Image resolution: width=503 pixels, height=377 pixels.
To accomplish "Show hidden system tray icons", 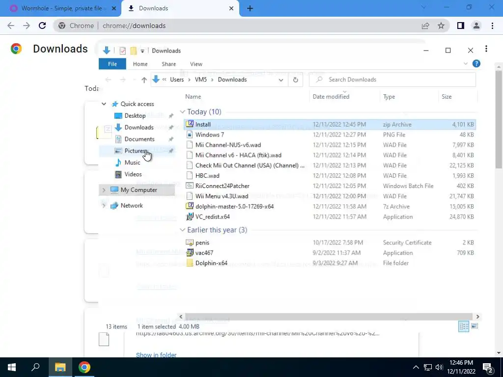I will pyautogui.click(x=416, y=367).
